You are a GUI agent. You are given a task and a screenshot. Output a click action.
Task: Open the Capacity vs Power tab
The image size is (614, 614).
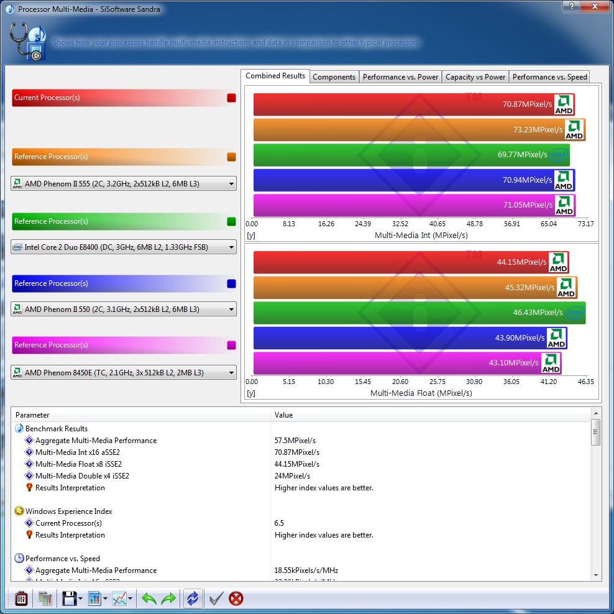pyautogui.click(x=475, y=77)
